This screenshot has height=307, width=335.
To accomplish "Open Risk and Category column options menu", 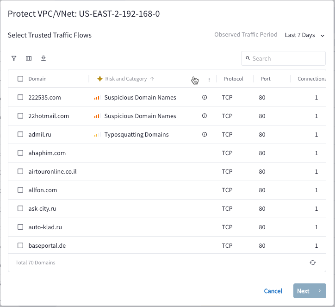I will click(209, 79).
